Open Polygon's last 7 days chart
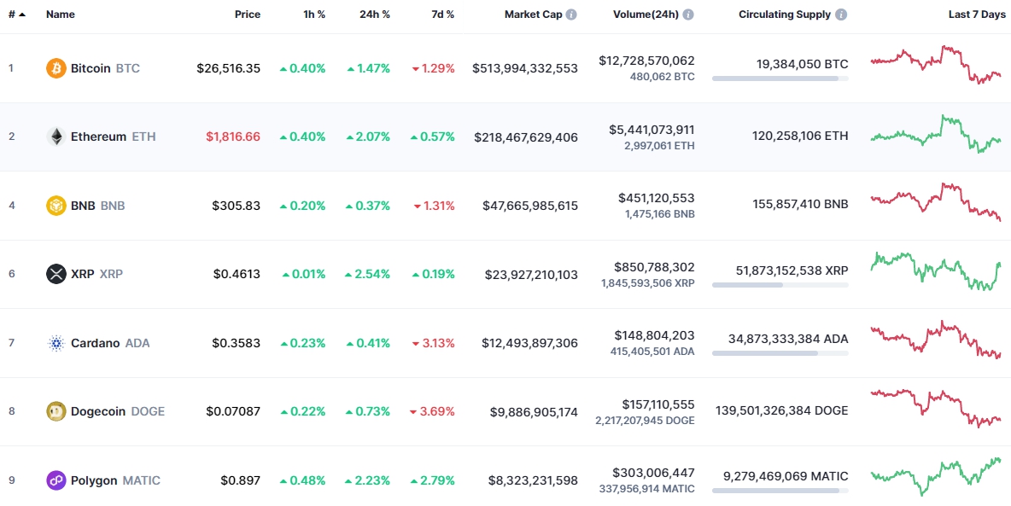Viewport: 1011px width, 506px height. tap(936, 477)
